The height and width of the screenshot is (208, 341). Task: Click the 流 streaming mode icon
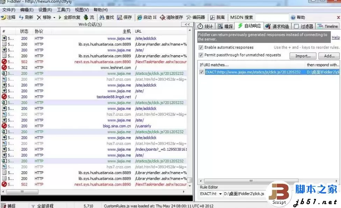(x=86, y=17)
